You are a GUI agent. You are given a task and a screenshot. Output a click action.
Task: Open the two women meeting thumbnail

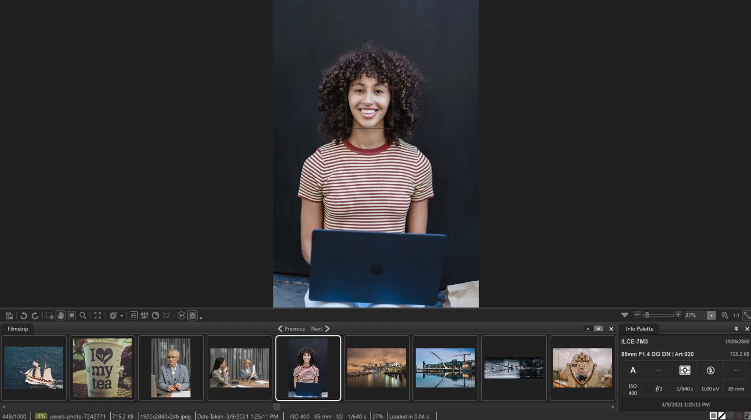[x=239, y=368]
